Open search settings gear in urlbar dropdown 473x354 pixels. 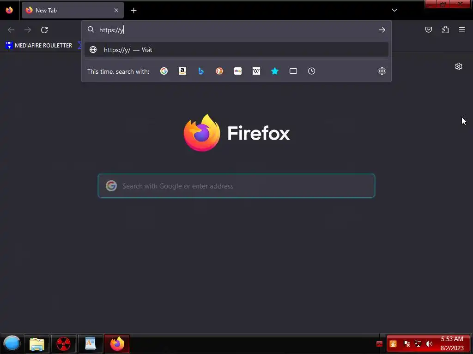(x=382, y=71)
